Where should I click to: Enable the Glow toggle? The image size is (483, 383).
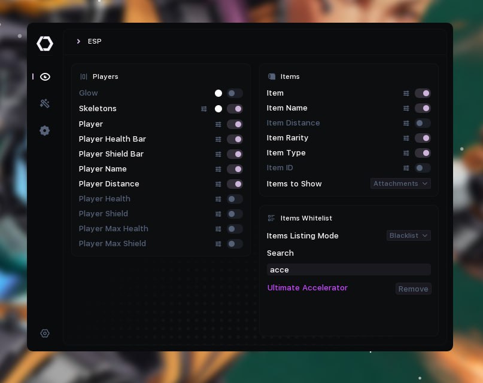235,93
